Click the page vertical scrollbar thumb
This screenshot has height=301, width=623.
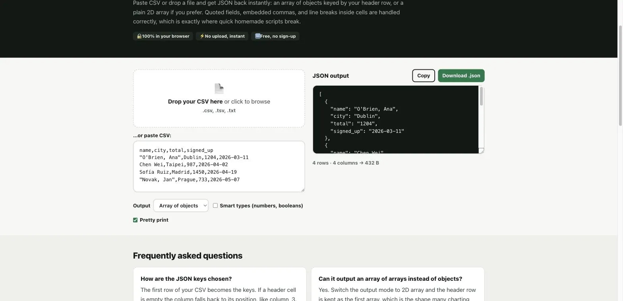pyautogui.click(x=620, y=75)
